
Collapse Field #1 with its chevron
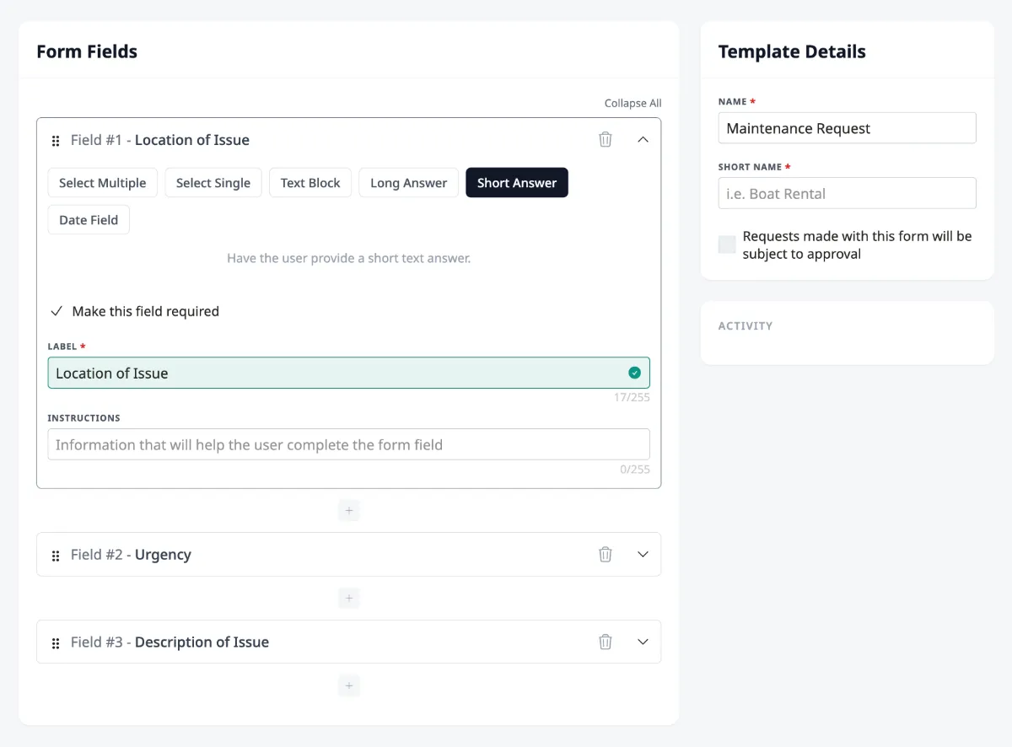tap(643, 139)
